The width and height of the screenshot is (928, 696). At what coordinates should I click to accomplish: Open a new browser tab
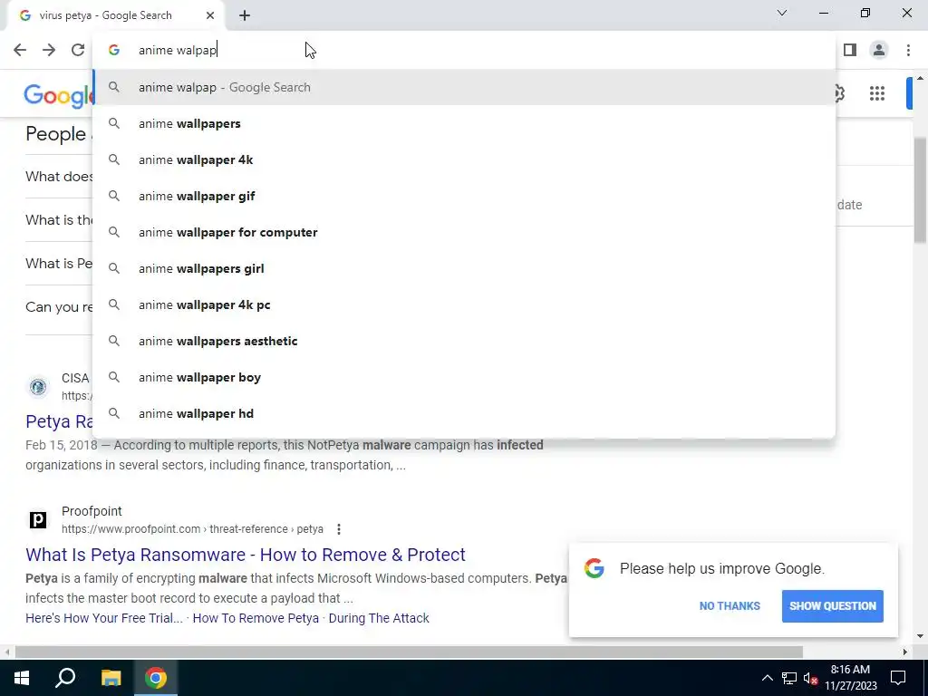point(245,15)
